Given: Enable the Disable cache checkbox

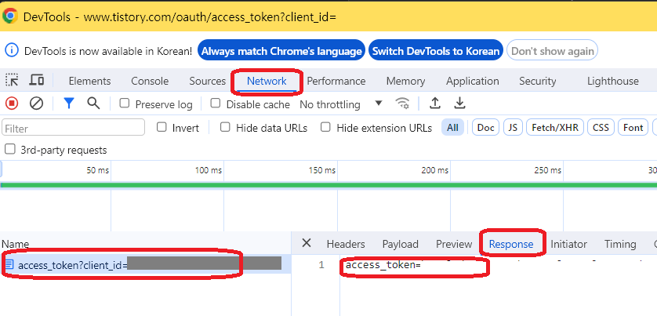Looking at the screenshot, I should pyautogui.click(x=216, y=103).
